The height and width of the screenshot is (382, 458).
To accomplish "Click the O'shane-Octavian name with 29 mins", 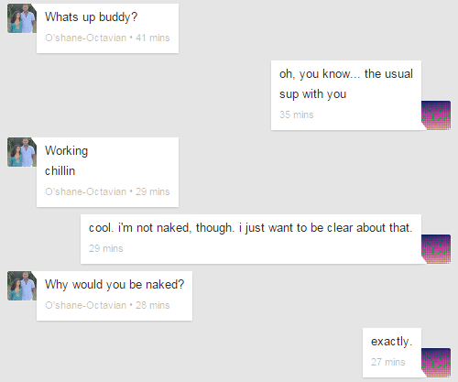I will [x=85, y=191].
